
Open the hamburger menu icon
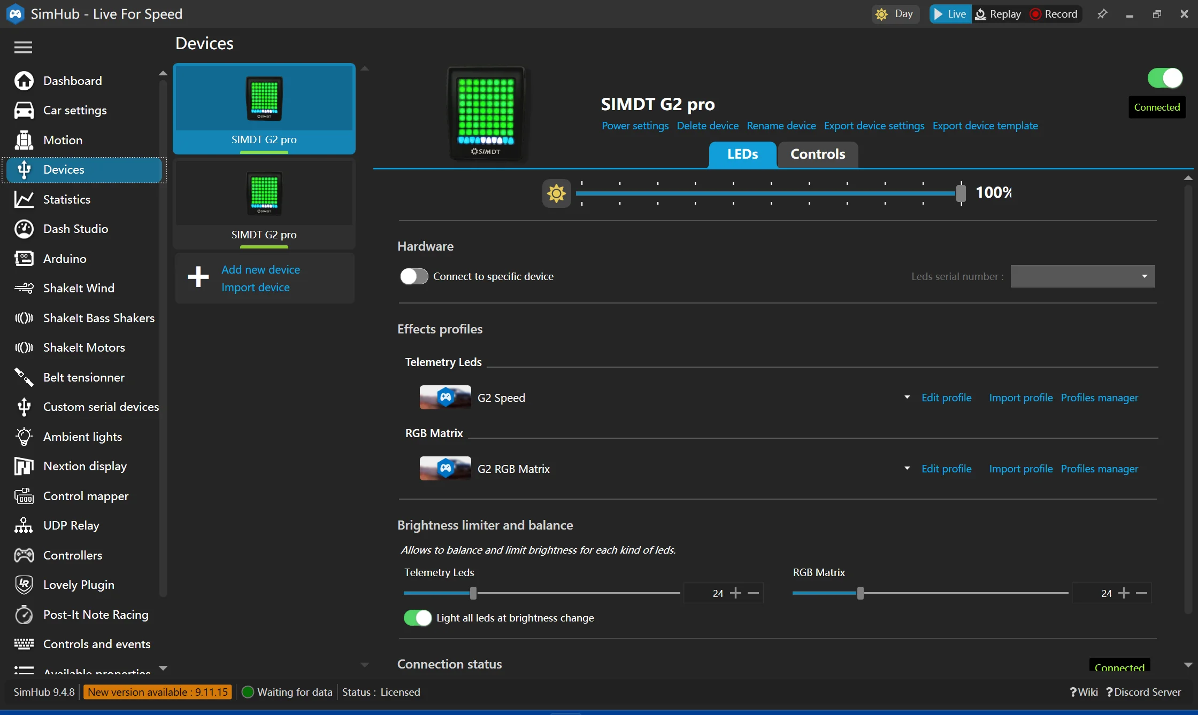pos(23,47)
